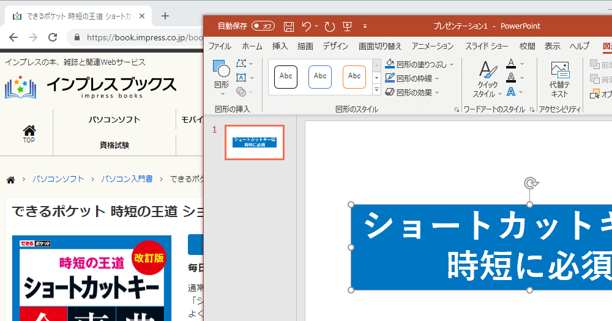This screenshot has width=612, height=321.
Task: Select the orange outline Abc style
Action: click(354, 77)
